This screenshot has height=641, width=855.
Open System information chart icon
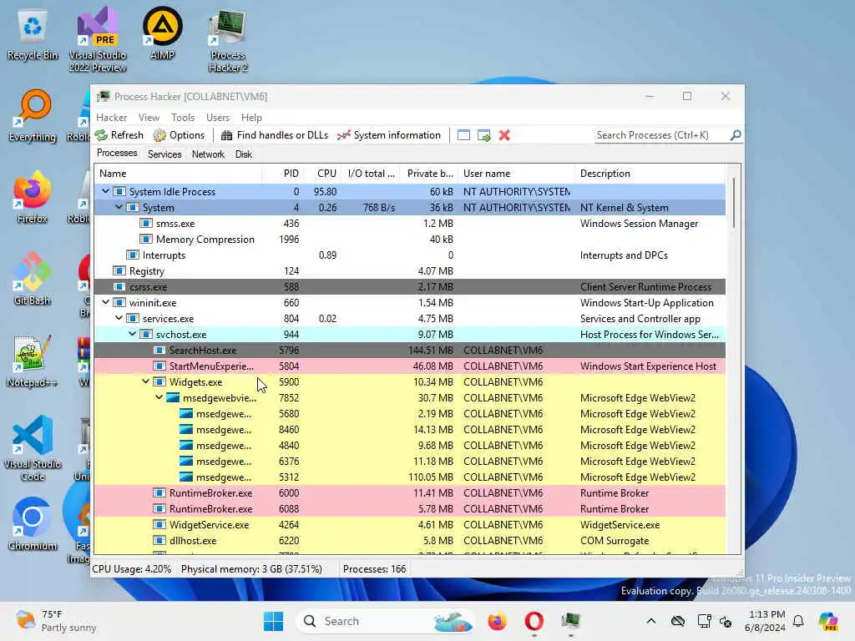[343, 135]
